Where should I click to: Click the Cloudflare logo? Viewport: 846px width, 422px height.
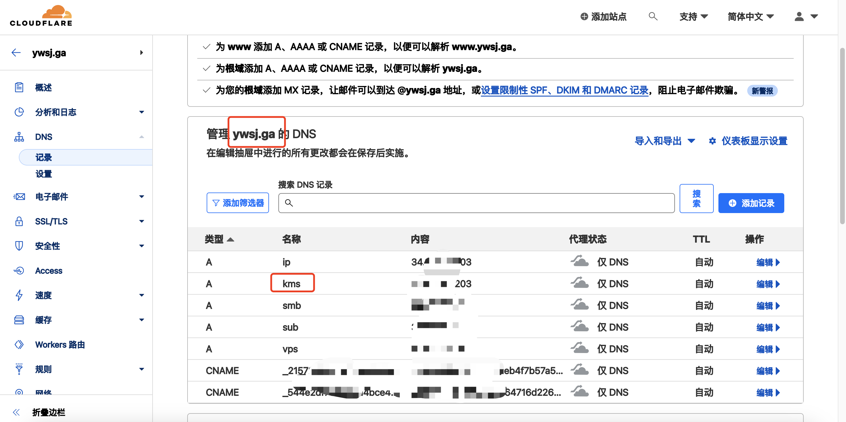click(41, 16)
